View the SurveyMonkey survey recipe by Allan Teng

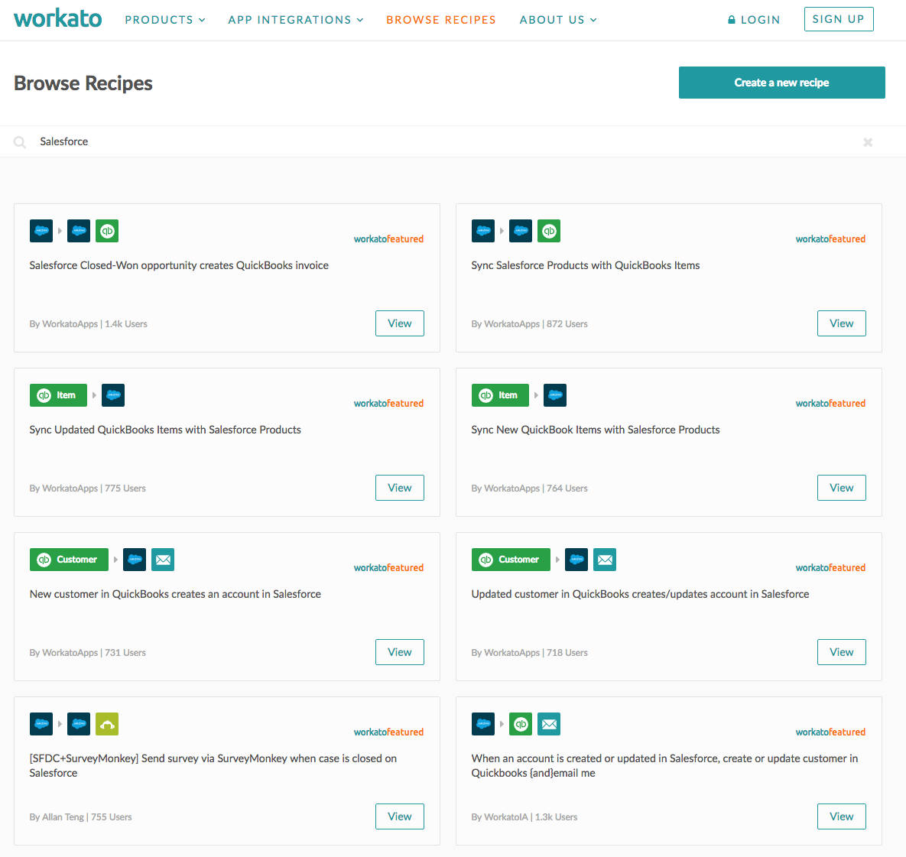pos(399,816)
